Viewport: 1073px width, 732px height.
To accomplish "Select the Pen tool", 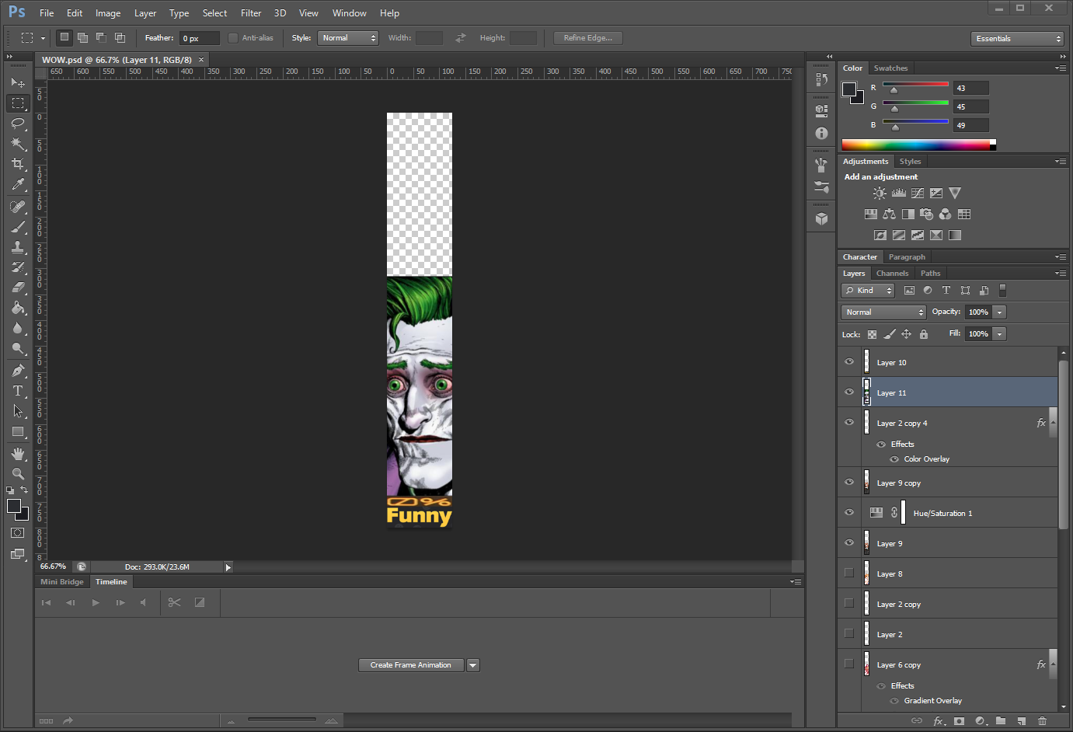I will [x=18, y=371].
